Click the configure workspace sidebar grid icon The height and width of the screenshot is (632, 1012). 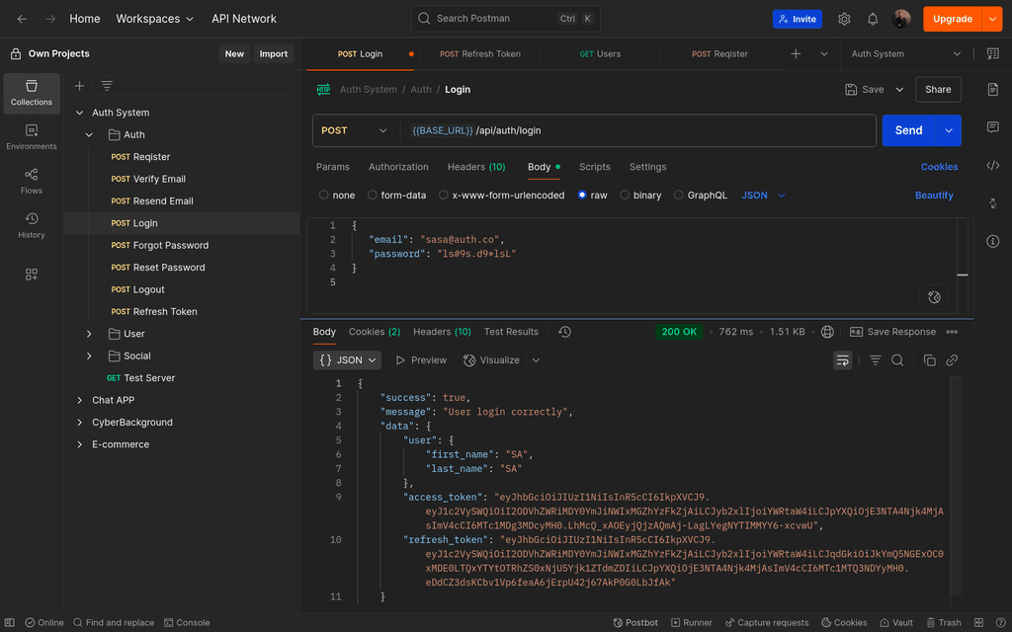[x=32, y=275]
